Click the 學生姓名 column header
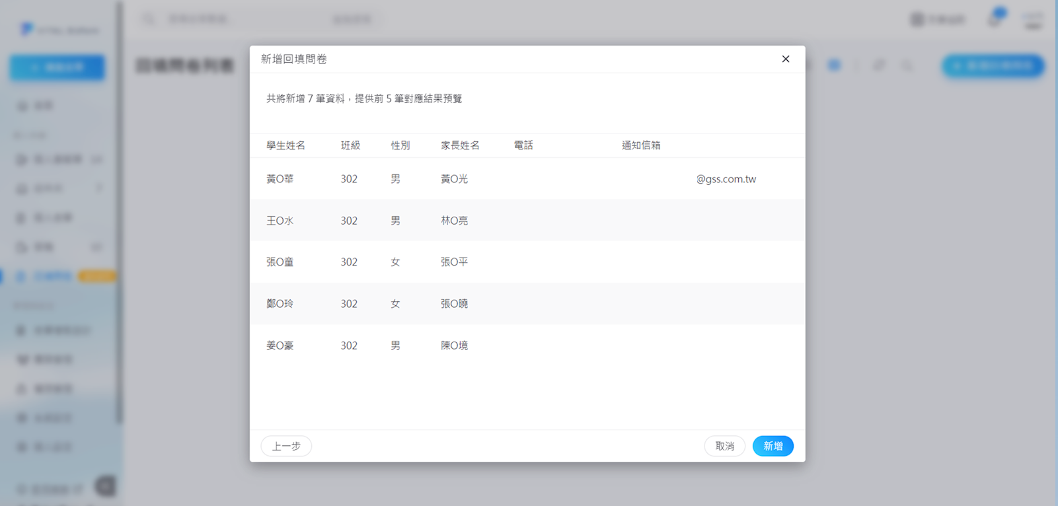The image size is (1058, 506). [285, 145]
